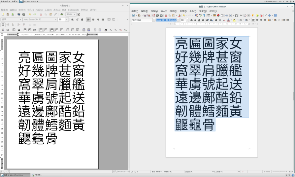Viewport: 295px width, 177px height.
Task: Open the RDF menu in left window
Action: (x=64, y=10)
